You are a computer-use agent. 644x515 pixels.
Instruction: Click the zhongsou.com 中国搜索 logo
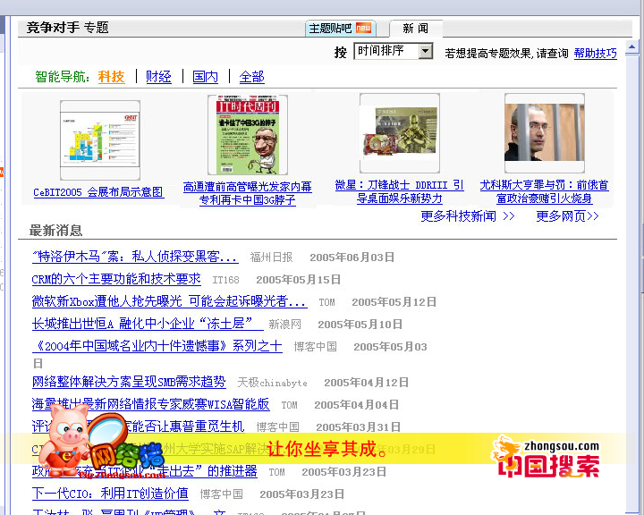(547, 457)
